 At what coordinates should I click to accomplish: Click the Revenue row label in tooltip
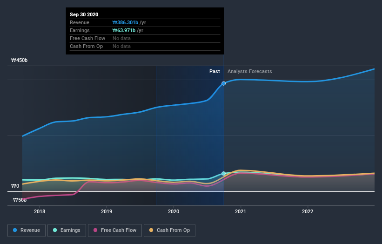pos(80,22)
